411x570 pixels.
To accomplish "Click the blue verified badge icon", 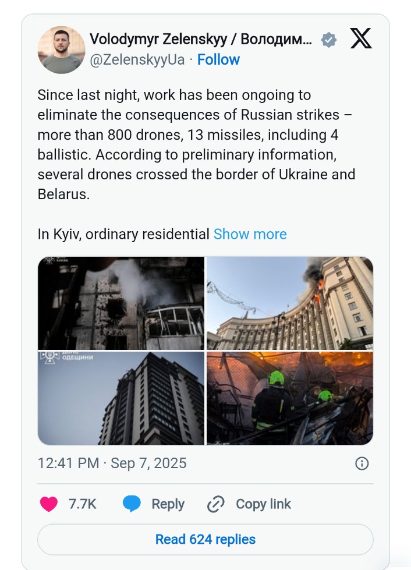I will click(x=328, y=40).
